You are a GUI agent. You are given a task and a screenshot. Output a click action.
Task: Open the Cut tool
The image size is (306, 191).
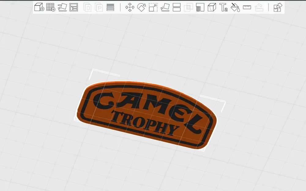[177, 7]
